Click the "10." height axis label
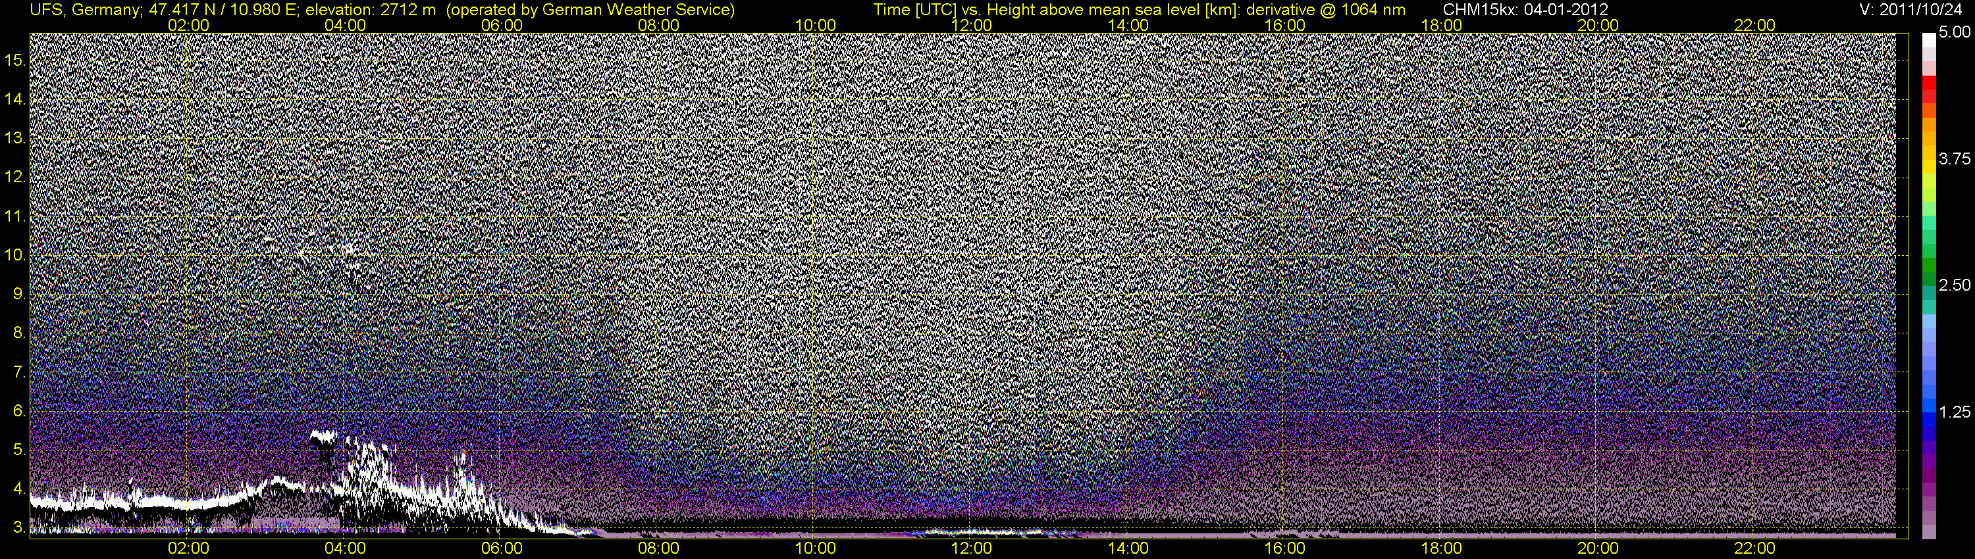Screen dimensions: 1975x559 pyautogui.click(x=15, y=255)
